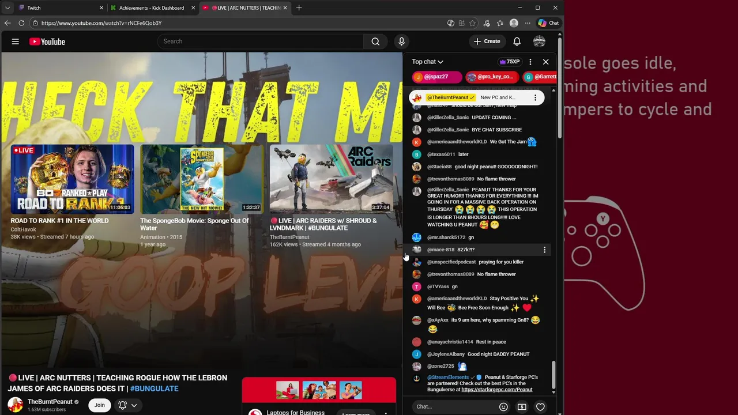Open Copilot screenshot icon in address bar

coord(451,23)
